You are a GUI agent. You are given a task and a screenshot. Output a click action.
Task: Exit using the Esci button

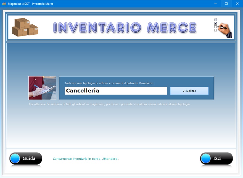(216, 158)
